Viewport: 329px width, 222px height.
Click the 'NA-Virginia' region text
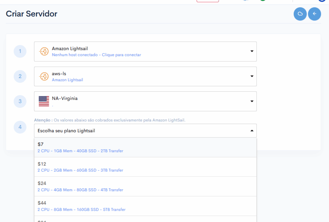coord(65,98)
